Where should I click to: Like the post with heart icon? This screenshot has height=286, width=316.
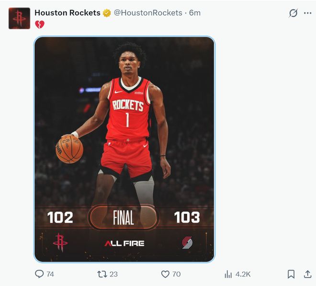165,274
